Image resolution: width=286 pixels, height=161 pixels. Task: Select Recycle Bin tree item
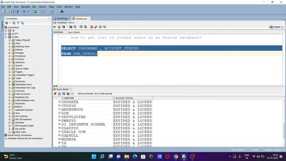(x=20, y=129)
